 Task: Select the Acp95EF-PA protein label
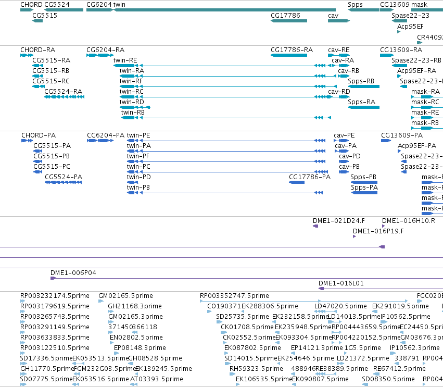[x=417, y=146]
